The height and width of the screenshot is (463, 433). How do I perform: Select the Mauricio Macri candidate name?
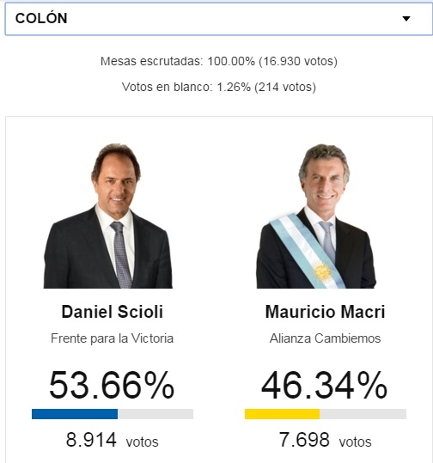[x=326, y=312]
